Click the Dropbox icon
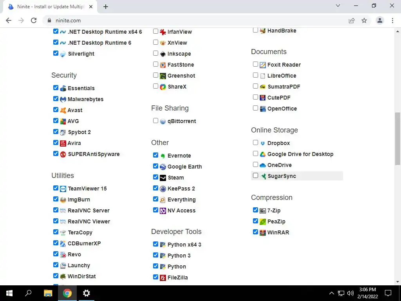Image resolution: width=401 pixels, height=301 pixels. pos(263,143)
